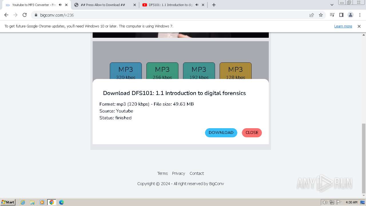Bookmark this tab with the star icon
The height and width of the screenshot is (206, 366).
[x=321, y=15]
